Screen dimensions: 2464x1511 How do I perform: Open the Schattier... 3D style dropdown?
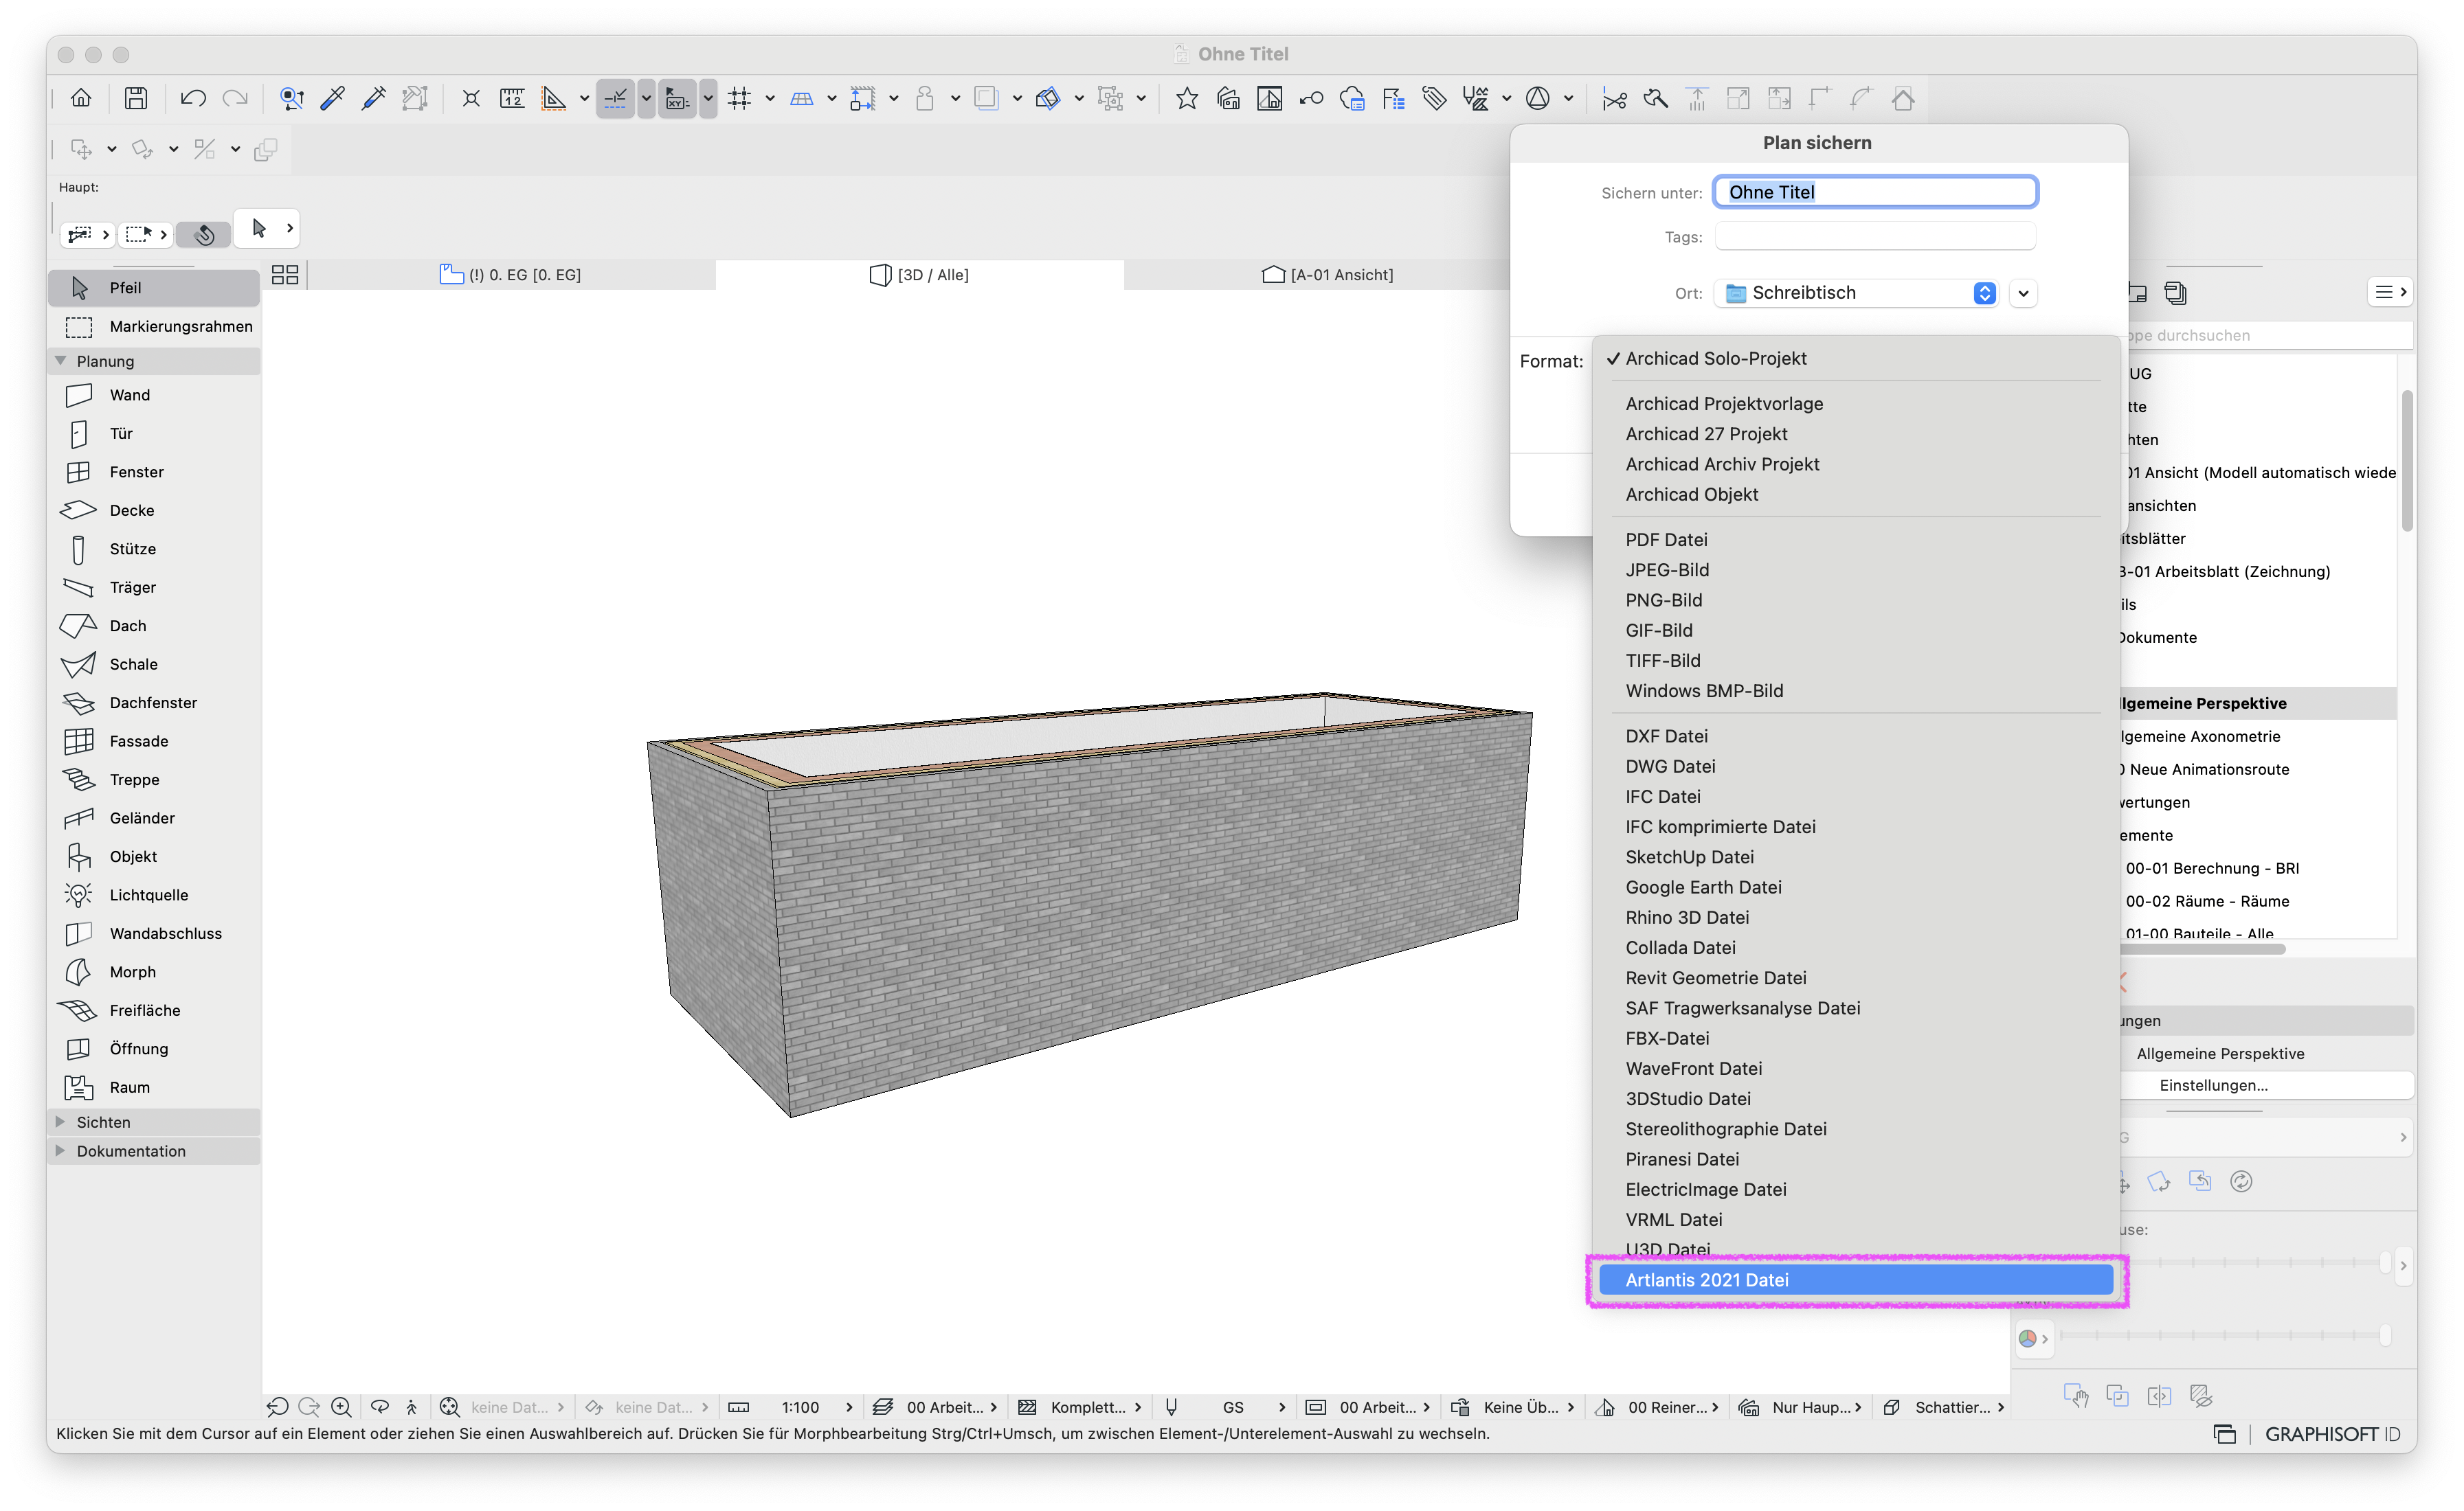tap(1945, 1407)
